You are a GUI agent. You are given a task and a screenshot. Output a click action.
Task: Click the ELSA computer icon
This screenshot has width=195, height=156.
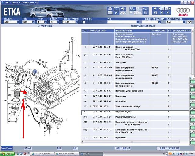click(x=133, y=8)
